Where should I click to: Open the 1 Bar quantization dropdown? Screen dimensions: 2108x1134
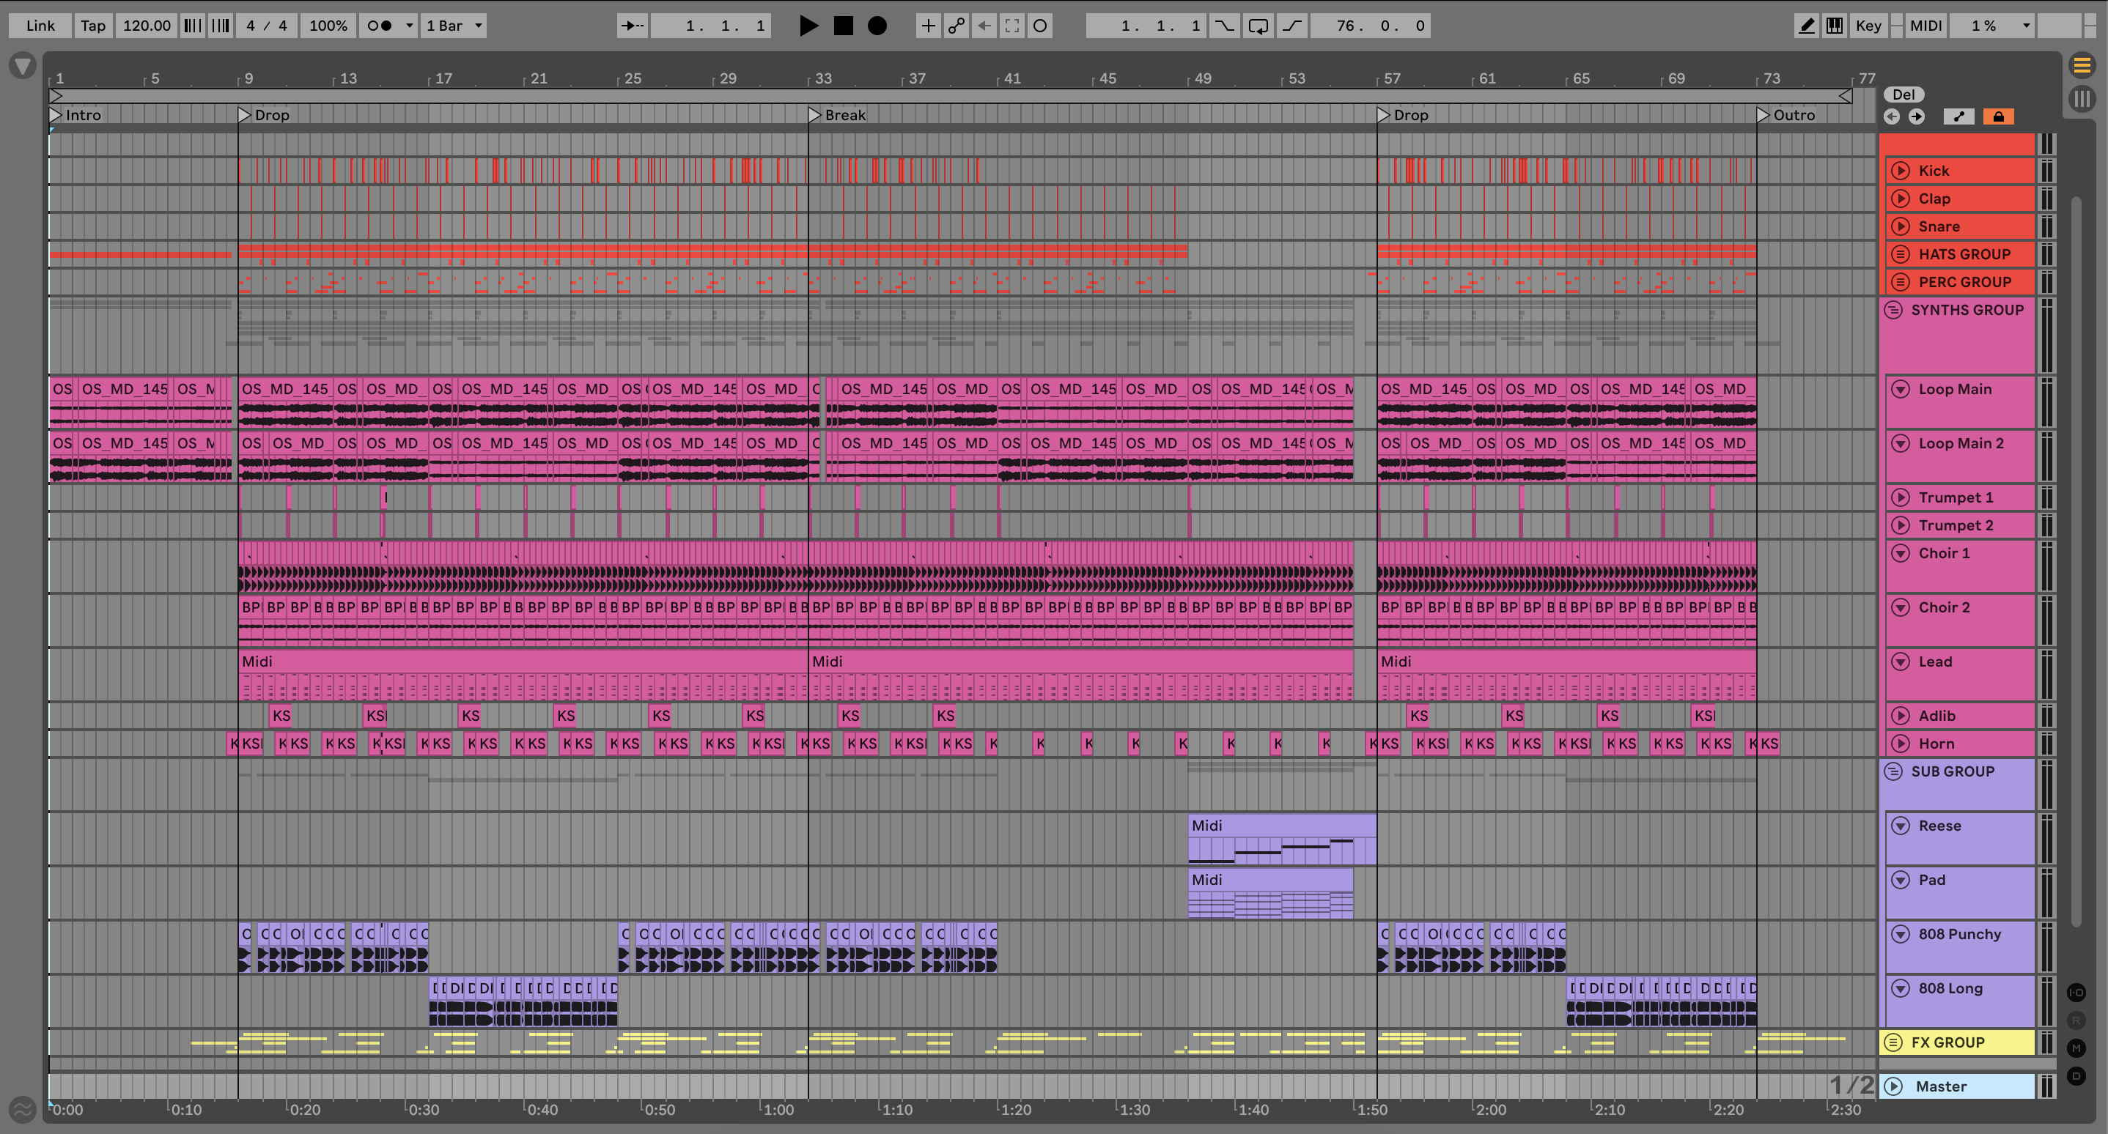(x=454, y=26)
